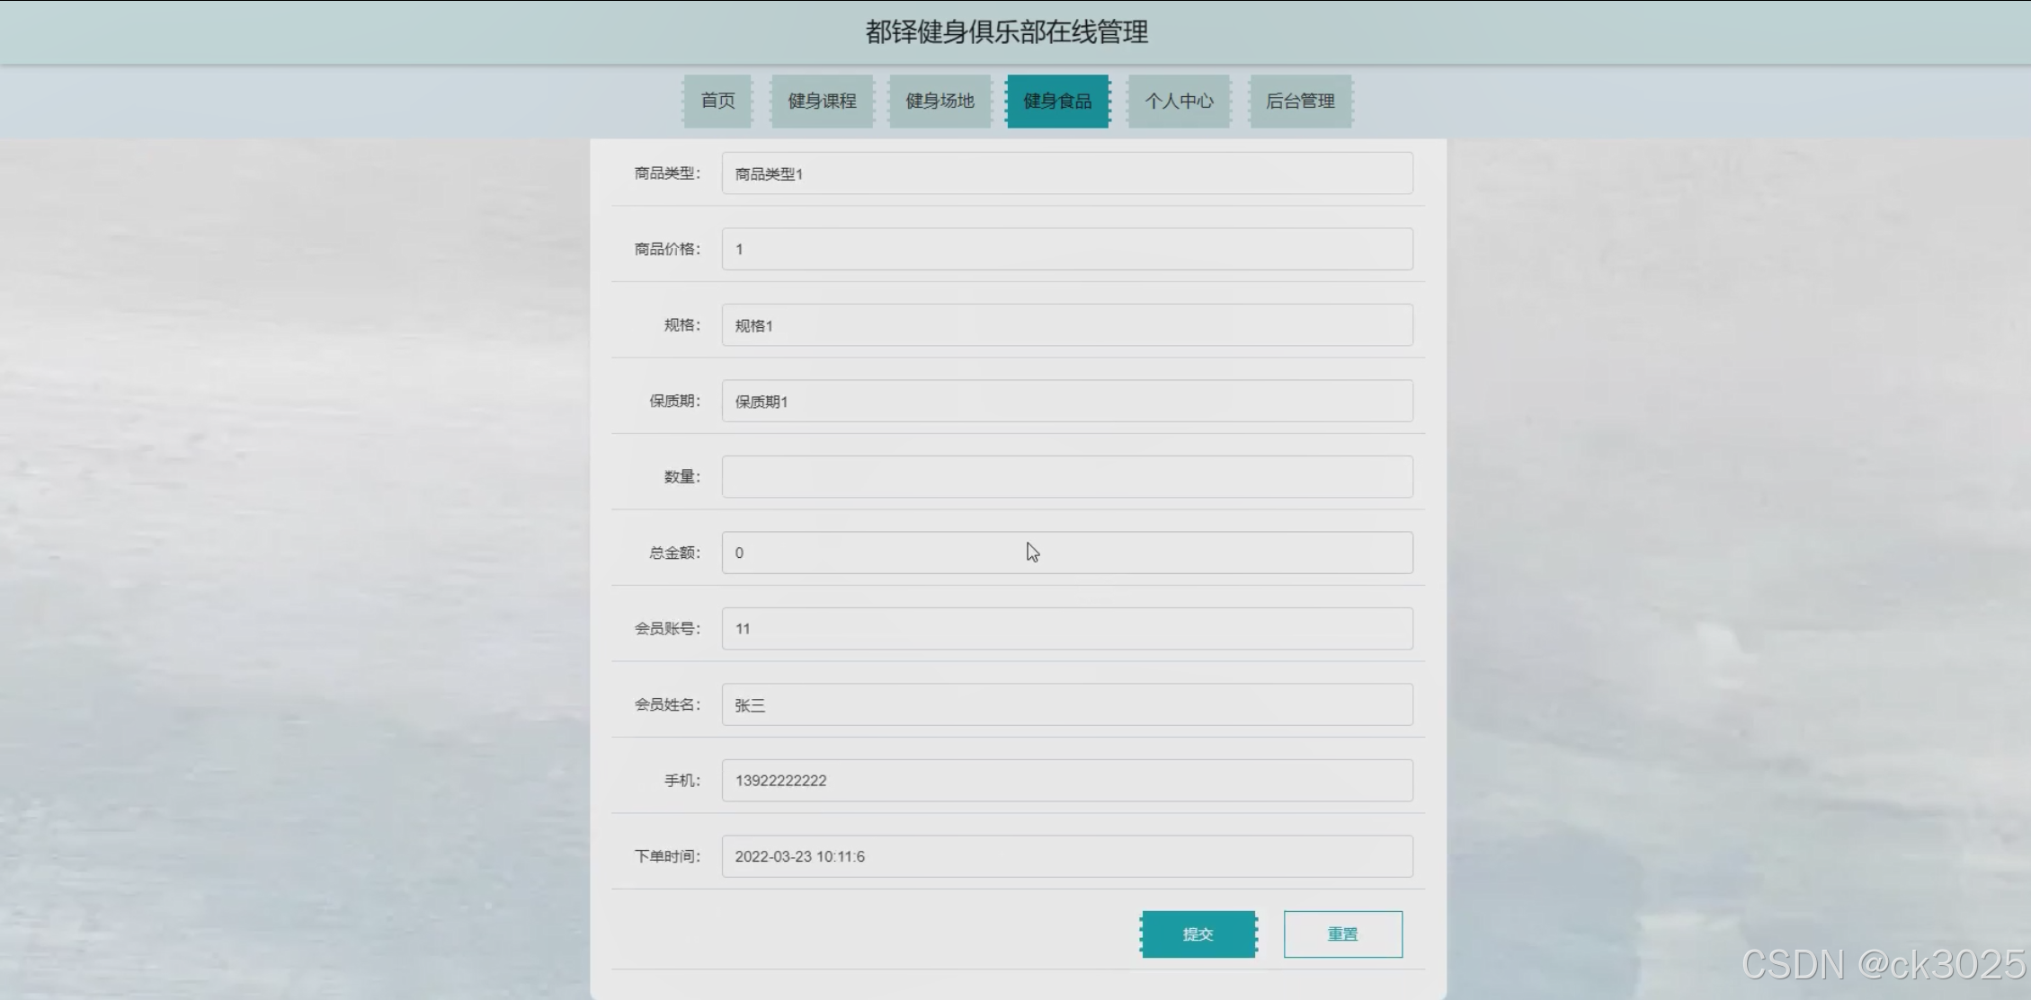Click the 提交 submit button
The height and width of the screenshot is (1000, 2031).
tap(1198, 934)
